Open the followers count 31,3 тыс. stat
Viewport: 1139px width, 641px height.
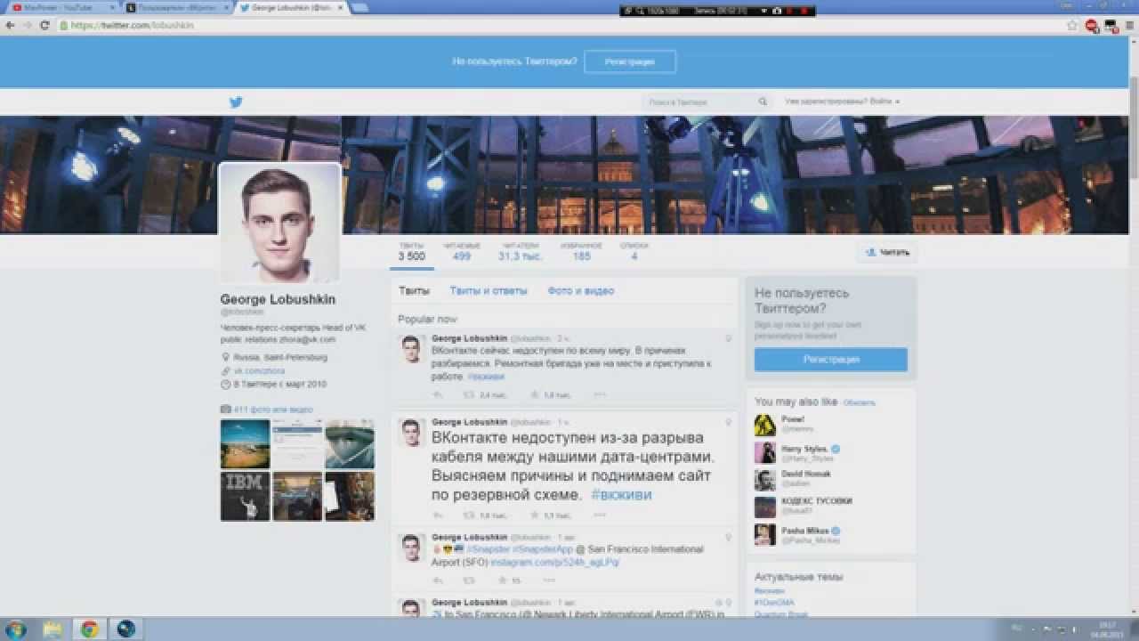pos(521,252)
